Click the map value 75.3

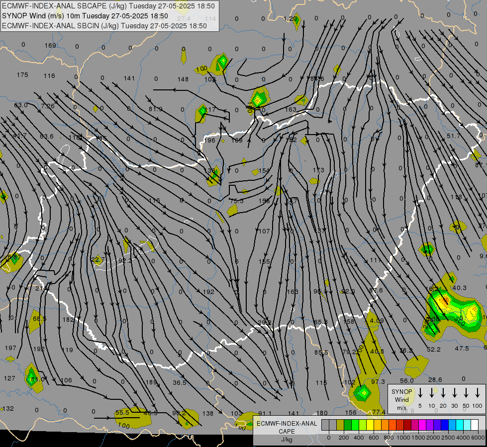point(236,201)
